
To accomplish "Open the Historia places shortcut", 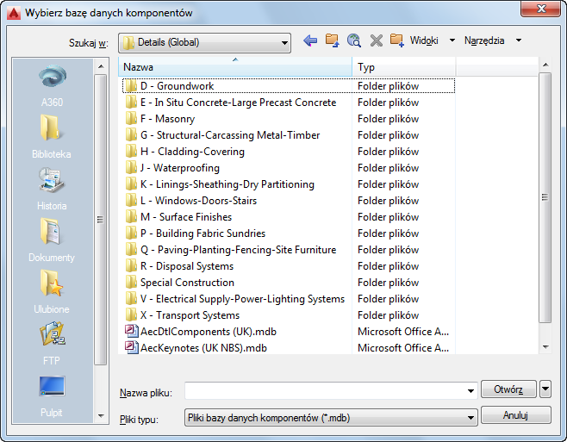I will click(x=52, y=190).
